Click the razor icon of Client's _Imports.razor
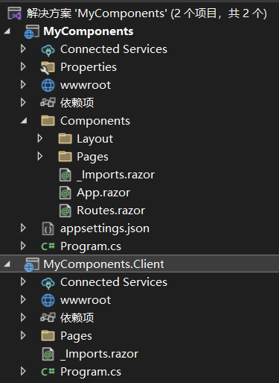279x383 pixels. coord(48,354)
